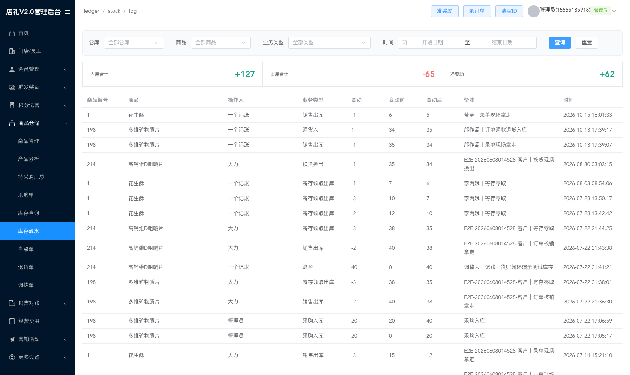
Task: Open 调拨单 menu item
Action: coord(37,285)
